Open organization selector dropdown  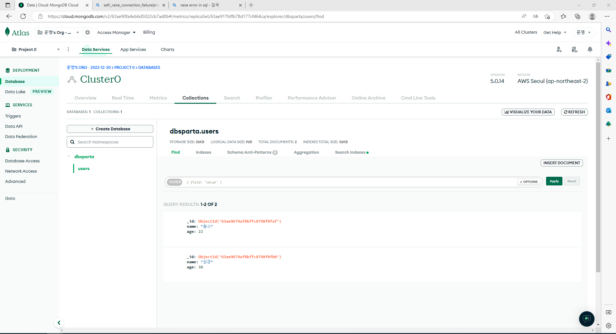click(x=58, y=32)
